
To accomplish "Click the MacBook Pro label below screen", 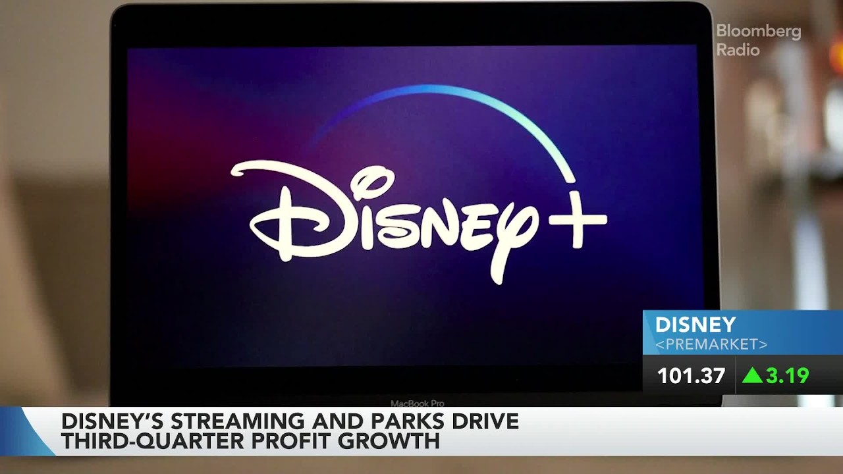I will (418, 404).
